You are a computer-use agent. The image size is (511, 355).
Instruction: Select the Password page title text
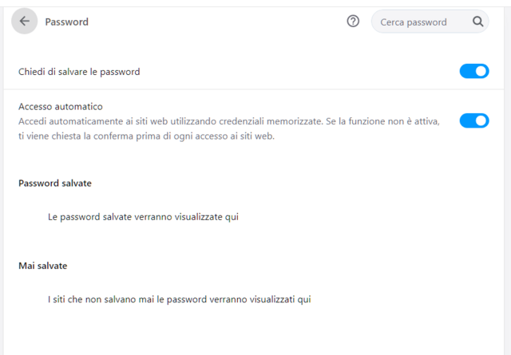click(x=67, y=22)
